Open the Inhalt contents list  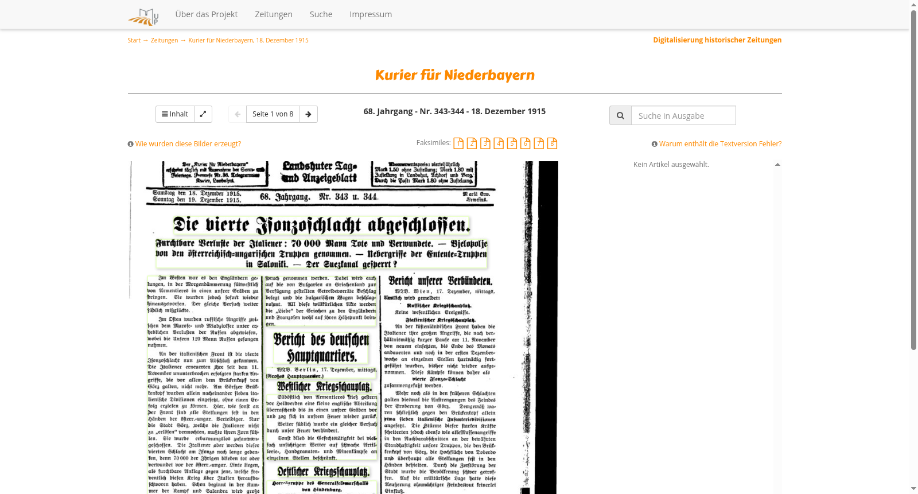tap(175, 114)
